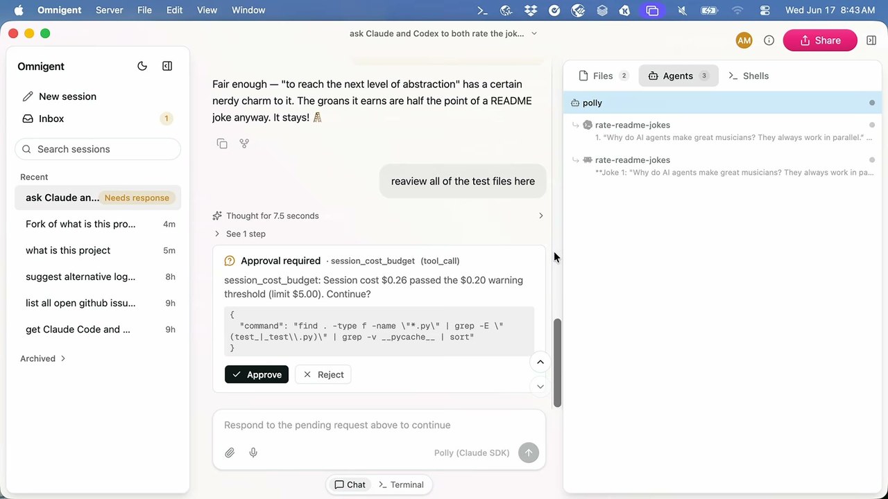
Task: Open the File menu
Action: 144,10
